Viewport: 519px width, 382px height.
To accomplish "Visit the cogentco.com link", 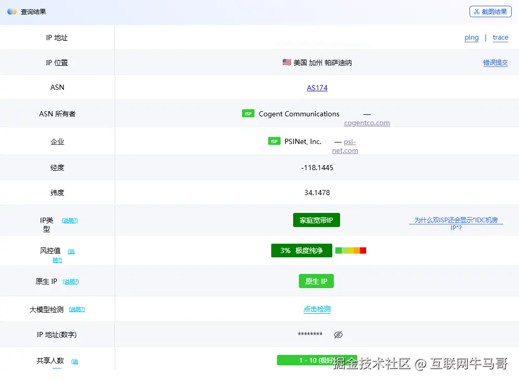I will [x=367, y=123].
